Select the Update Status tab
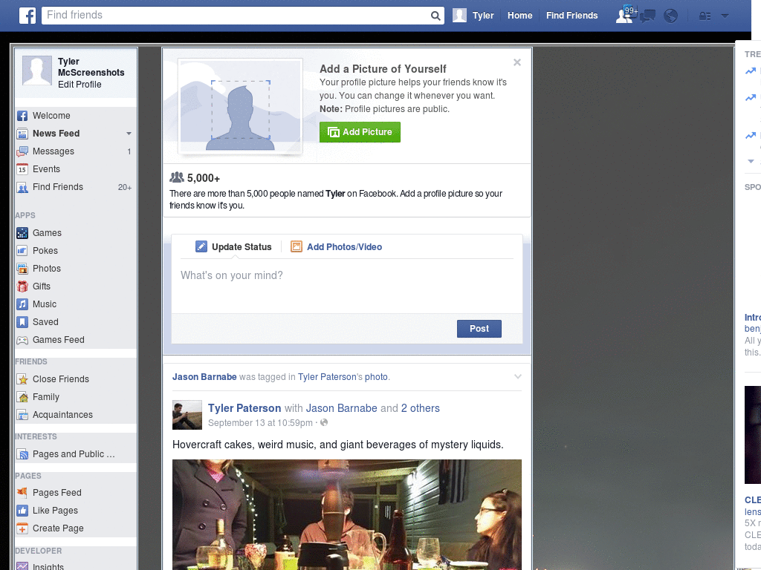Screen dimensions: 761x570 pyautogui.click(x=233, y=246)
